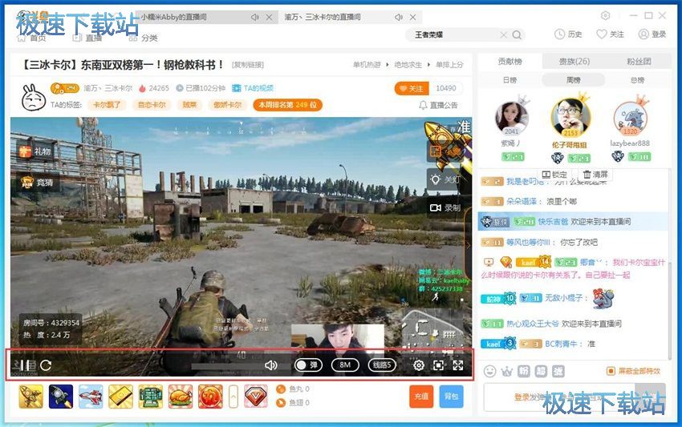The height and width of the screenshot is (427, 682).
Task: Collapse the side panel with arrow at video edge
Action: pos(469,245)
